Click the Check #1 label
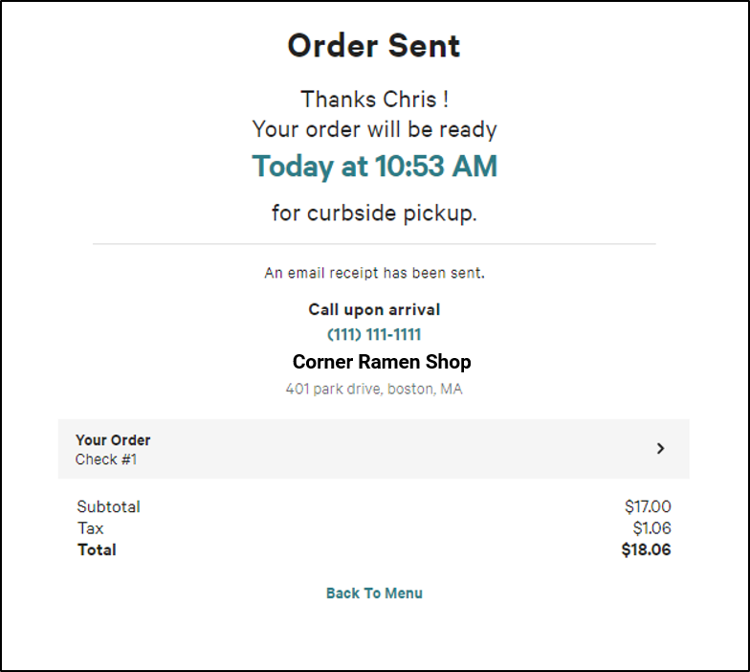 tap(106, 459)
